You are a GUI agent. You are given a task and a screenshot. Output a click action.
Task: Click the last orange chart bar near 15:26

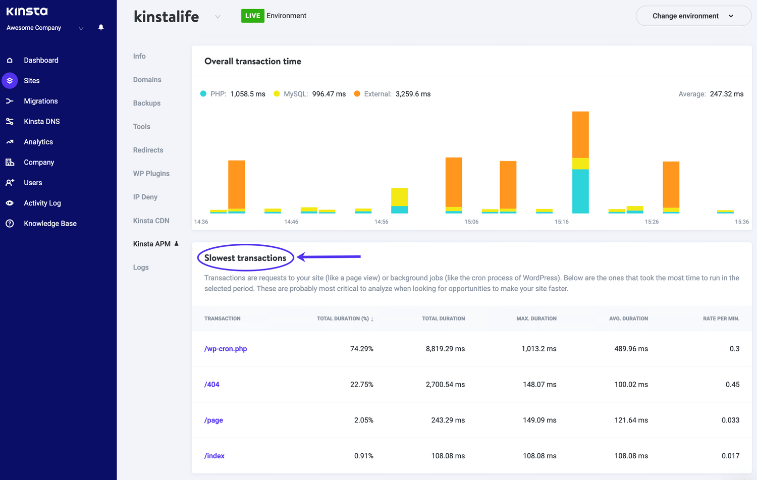pos(671,187)
